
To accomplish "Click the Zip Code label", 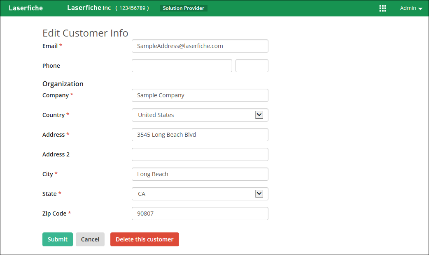I will click(54, 213).
